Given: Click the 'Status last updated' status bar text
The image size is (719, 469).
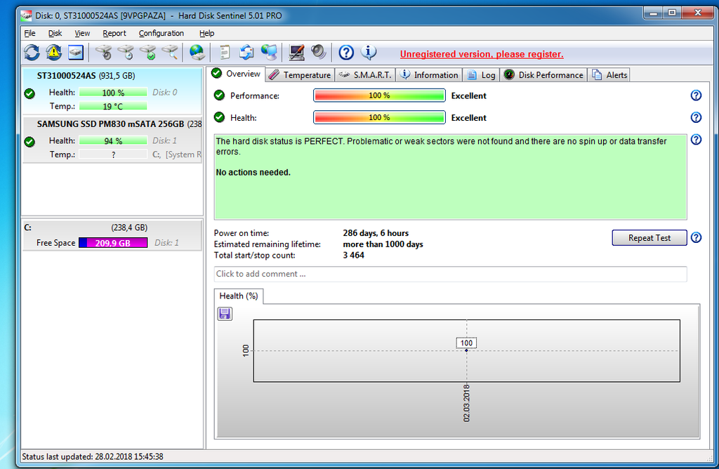Looking at the screenshot, I should (x=93, y=456).
